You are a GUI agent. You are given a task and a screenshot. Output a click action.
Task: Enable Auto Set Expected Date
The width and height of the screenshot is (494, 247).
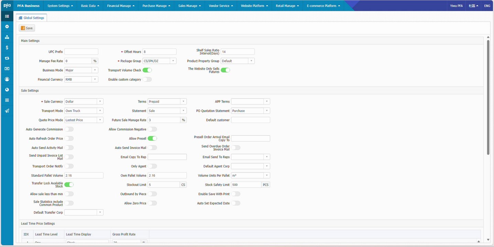pos(236,203)
